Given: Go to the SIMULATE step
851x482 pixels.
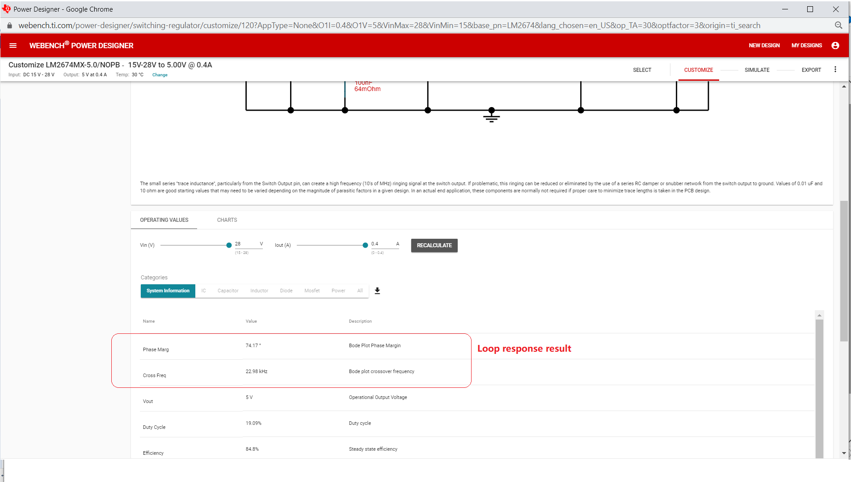Looking at the screenshot, I should 757,70.
